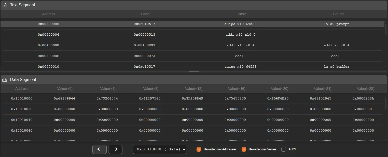Open the 0x10010000 (.data) memory dropdown
The height and width of the screenshot is (157, 388).
coord(160,149)
